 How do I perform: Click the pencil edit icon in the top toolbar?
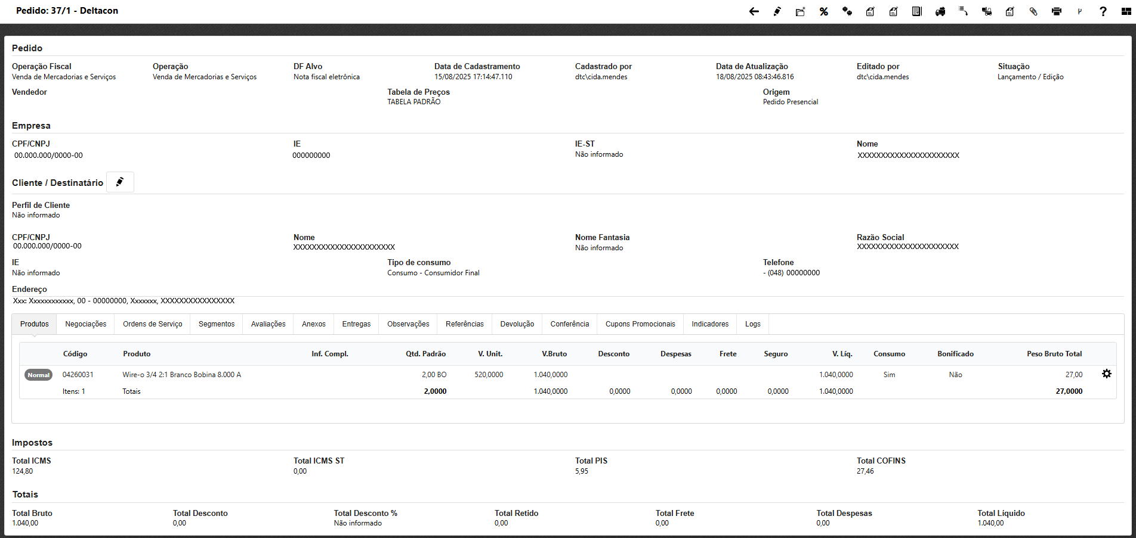777,11
